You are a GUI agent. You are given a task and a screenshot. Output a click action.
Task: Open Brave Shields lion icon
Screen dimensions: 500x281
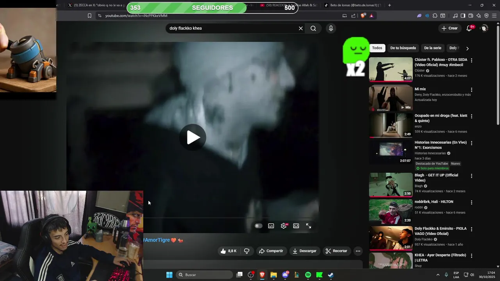tap(363, 16)
